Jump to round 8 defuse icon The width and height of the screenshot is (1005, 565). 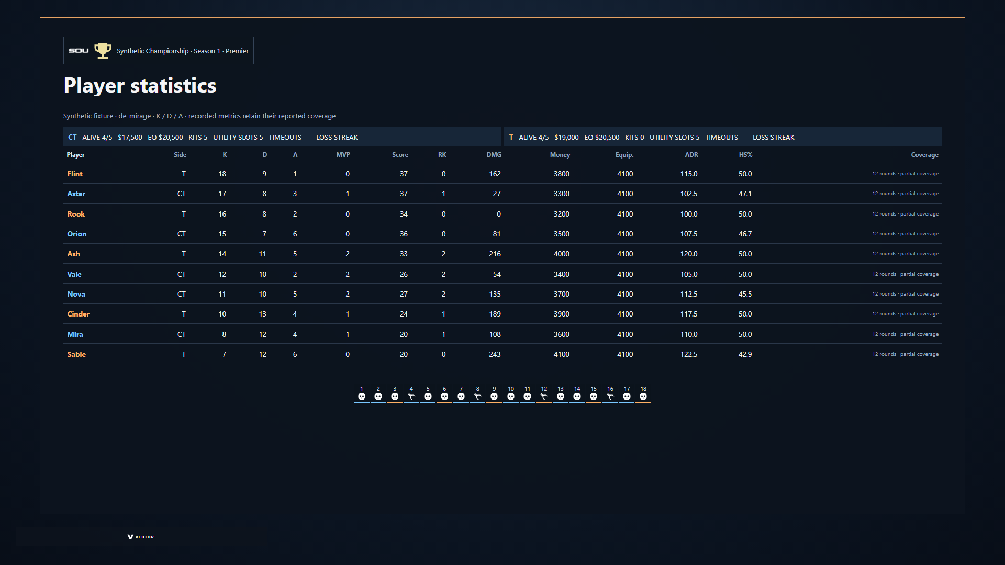[477, 397]
